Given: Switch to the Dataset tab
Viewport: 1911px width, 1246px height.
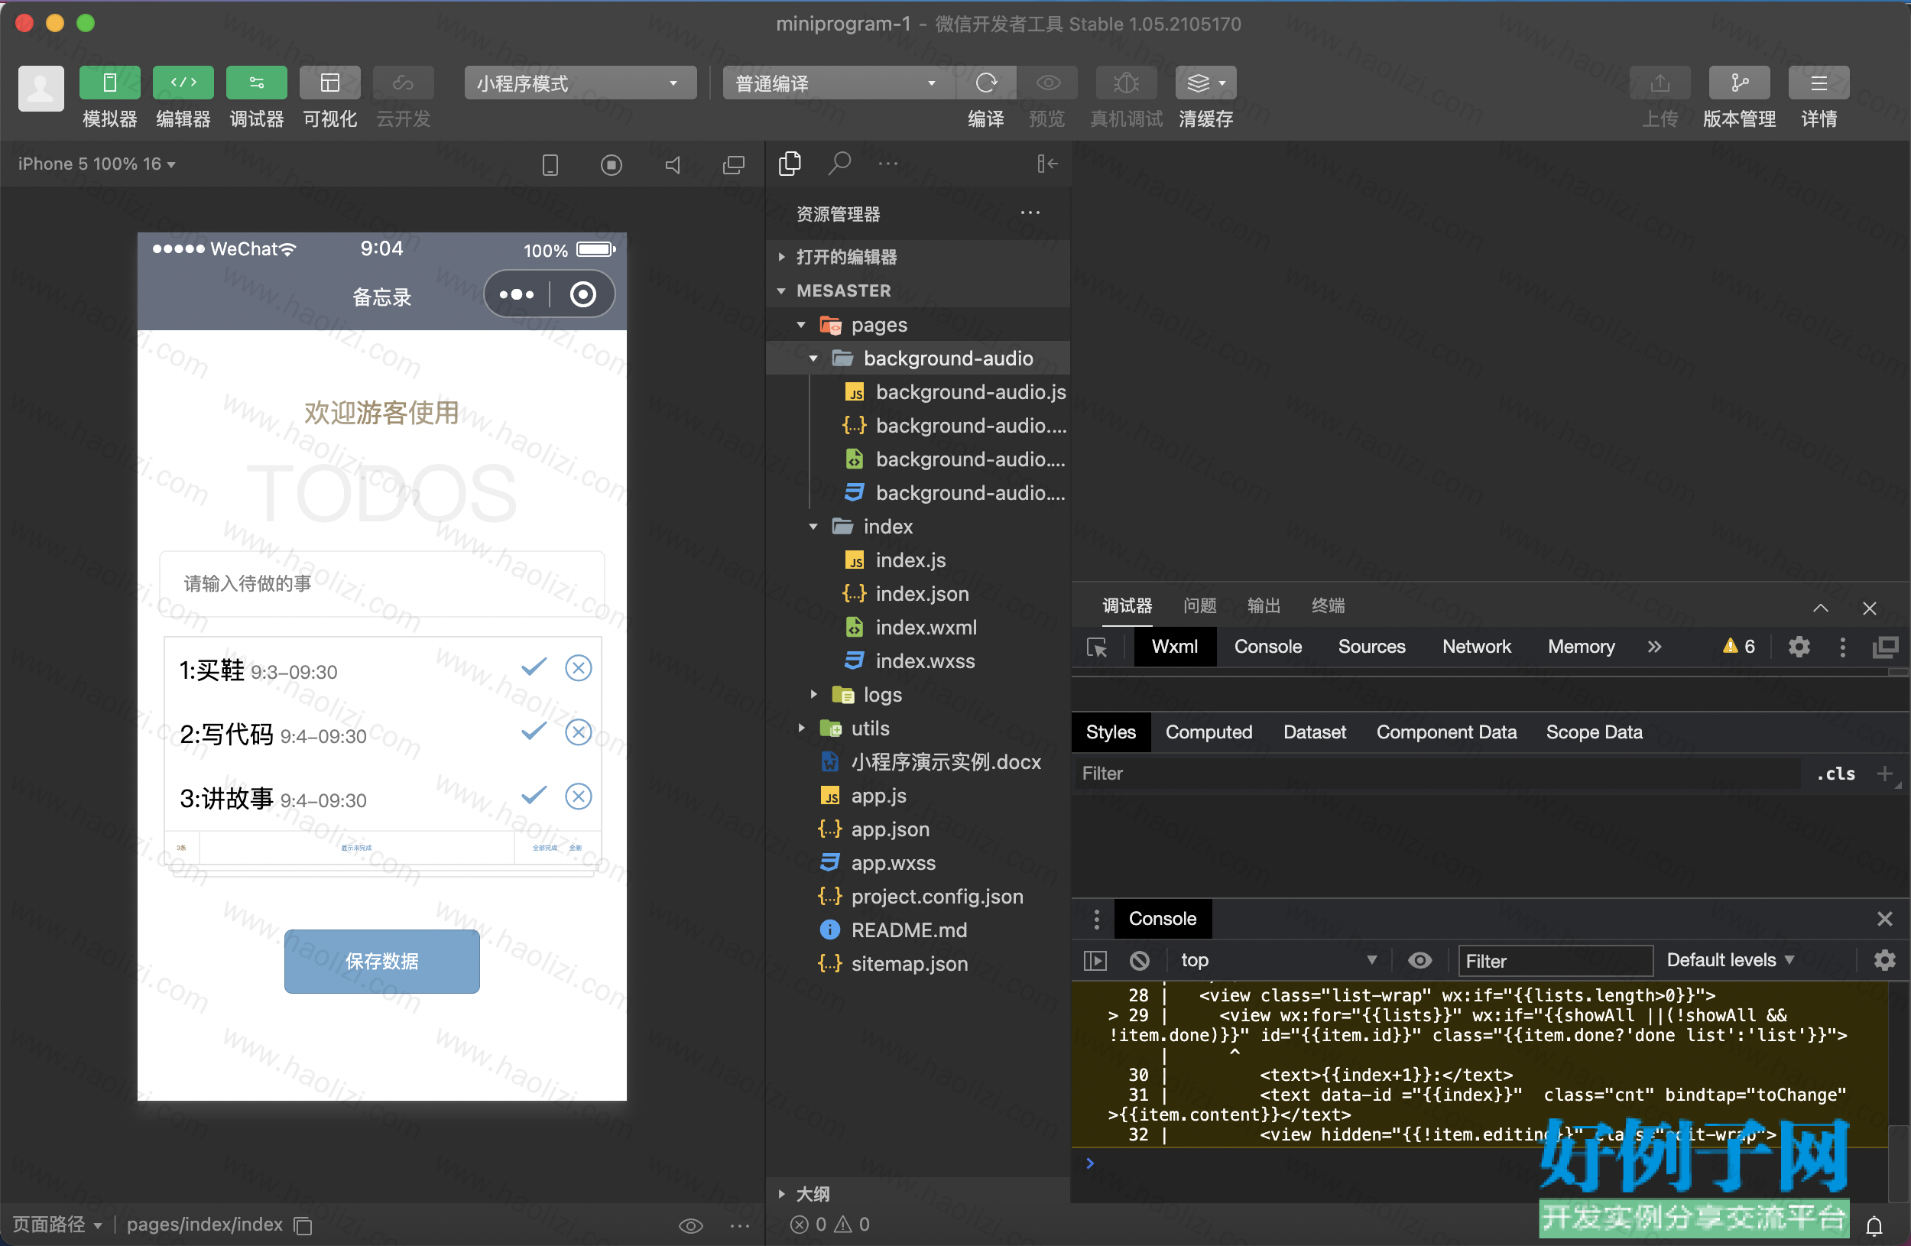Looking at the screenshot, I should 1315,732.
